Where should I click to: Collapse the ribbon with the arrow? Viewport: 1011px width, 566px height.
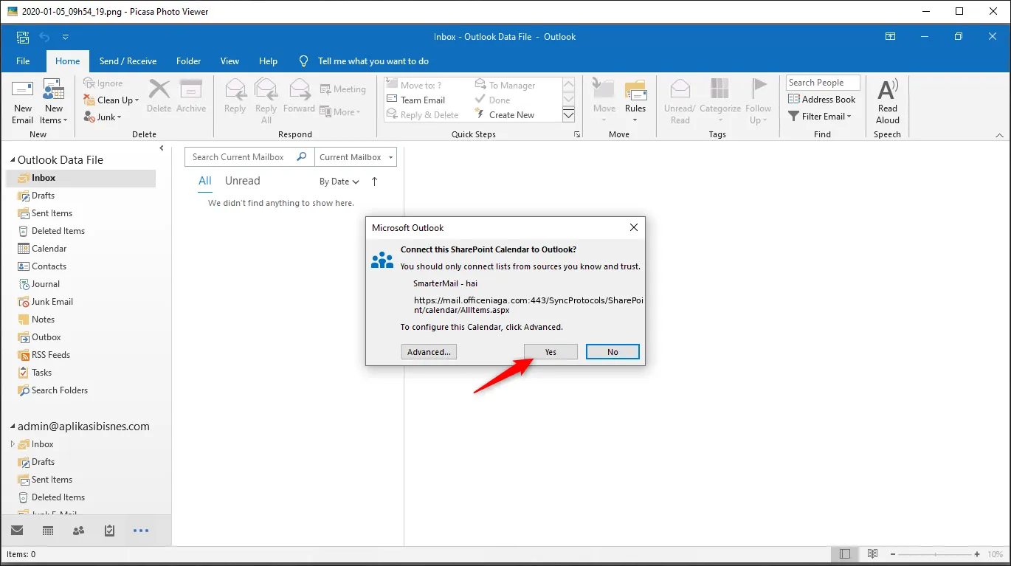click(x=1000, y=135)
